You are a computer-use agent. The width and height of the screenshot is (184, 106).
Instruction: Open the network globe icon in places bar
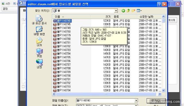click(x=39, y=64)
